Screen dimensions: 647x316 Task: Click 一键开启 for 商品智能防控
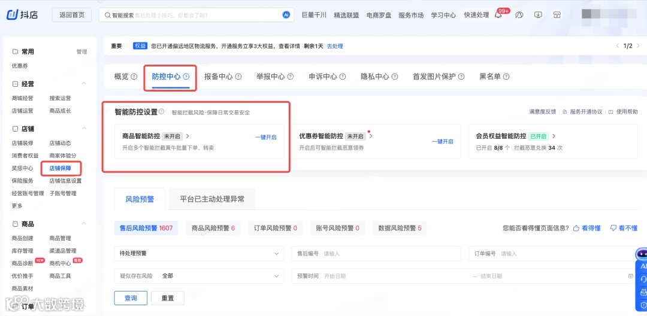pyautogui.click(x=266, y=137)
